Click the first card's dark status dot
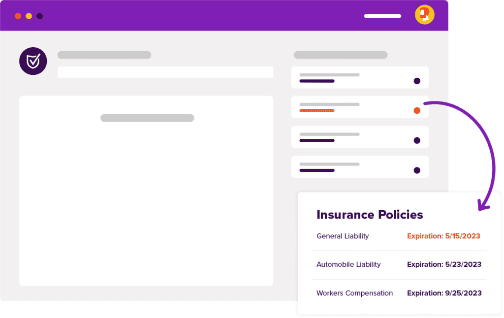The width and height of the screenshot is (504, 318). [417, 81]
